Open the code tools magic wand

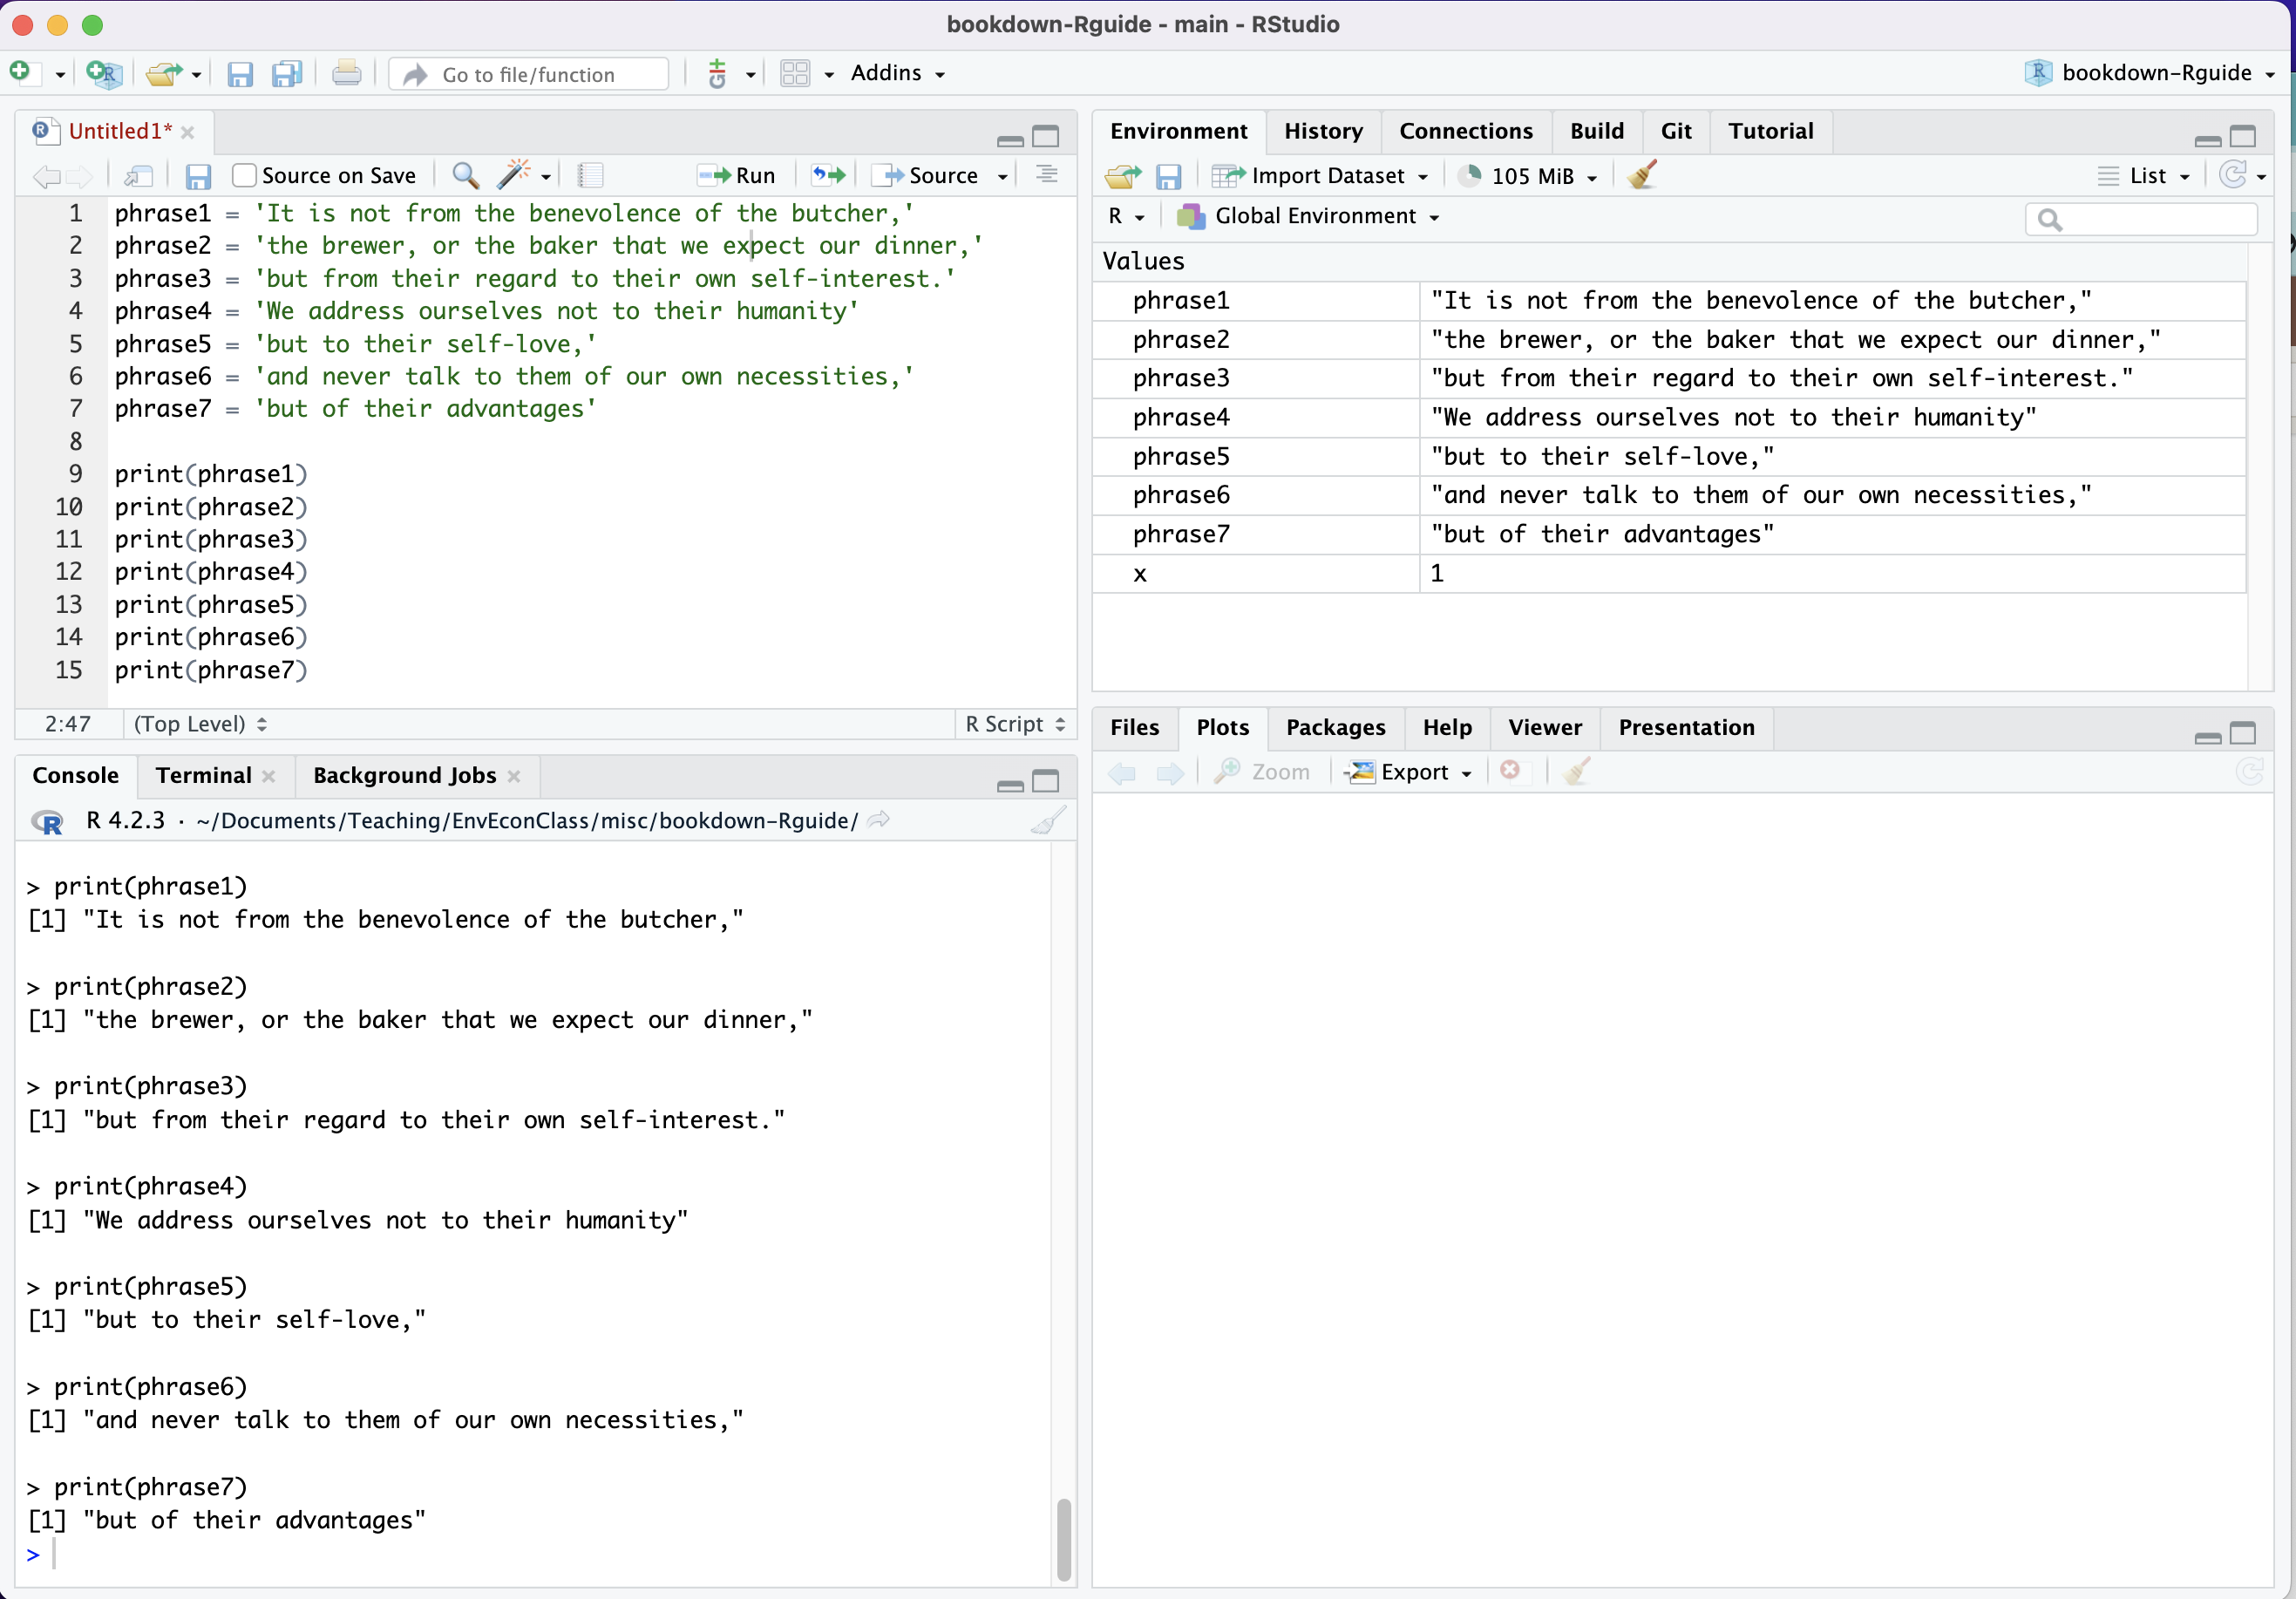click(514, 176)
